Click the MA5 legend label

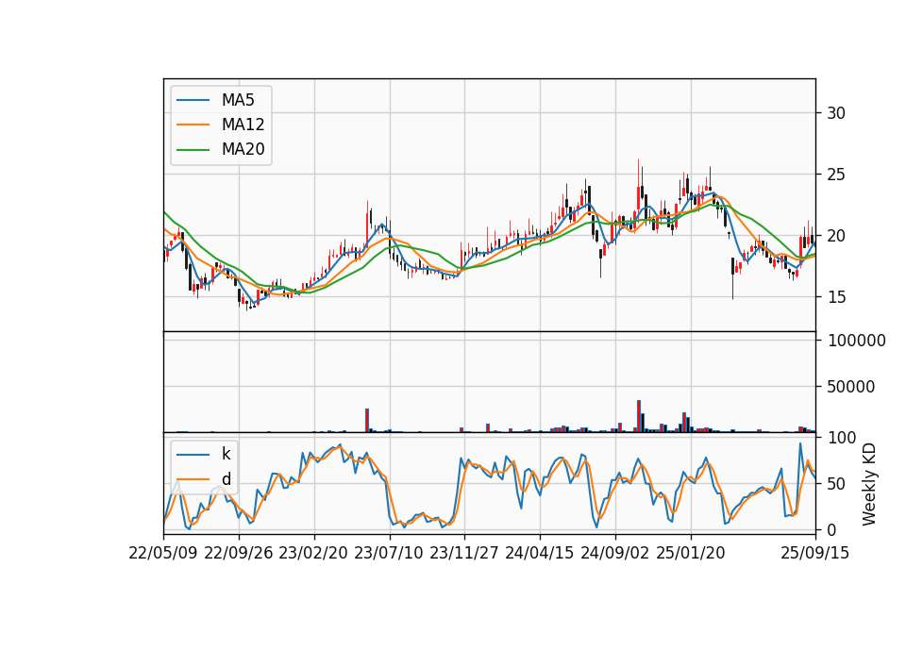pyautogui.click(x=238, y=100)
